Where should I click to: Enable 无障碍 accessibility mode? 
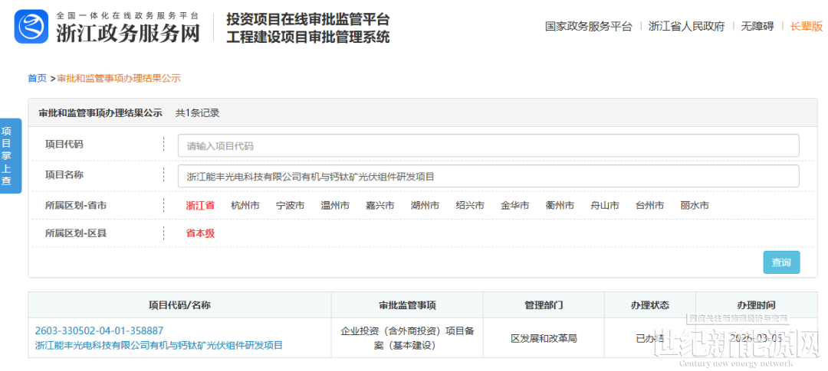[x=757, y=26]
